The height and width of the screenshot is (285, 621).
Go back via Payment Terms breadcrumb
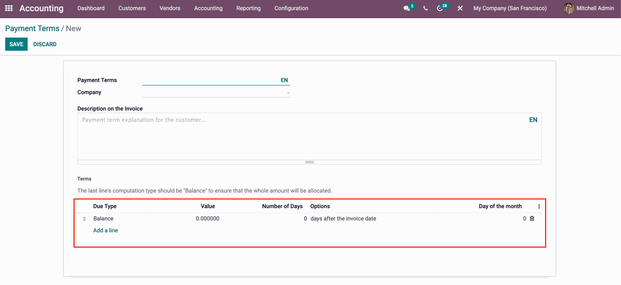click(x=32, y=28)
